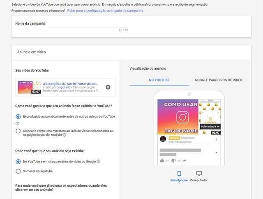Click 'Como você gostaria que seu anúncio' question
Viewport: 263px width, 199px height.
[64, 106]
